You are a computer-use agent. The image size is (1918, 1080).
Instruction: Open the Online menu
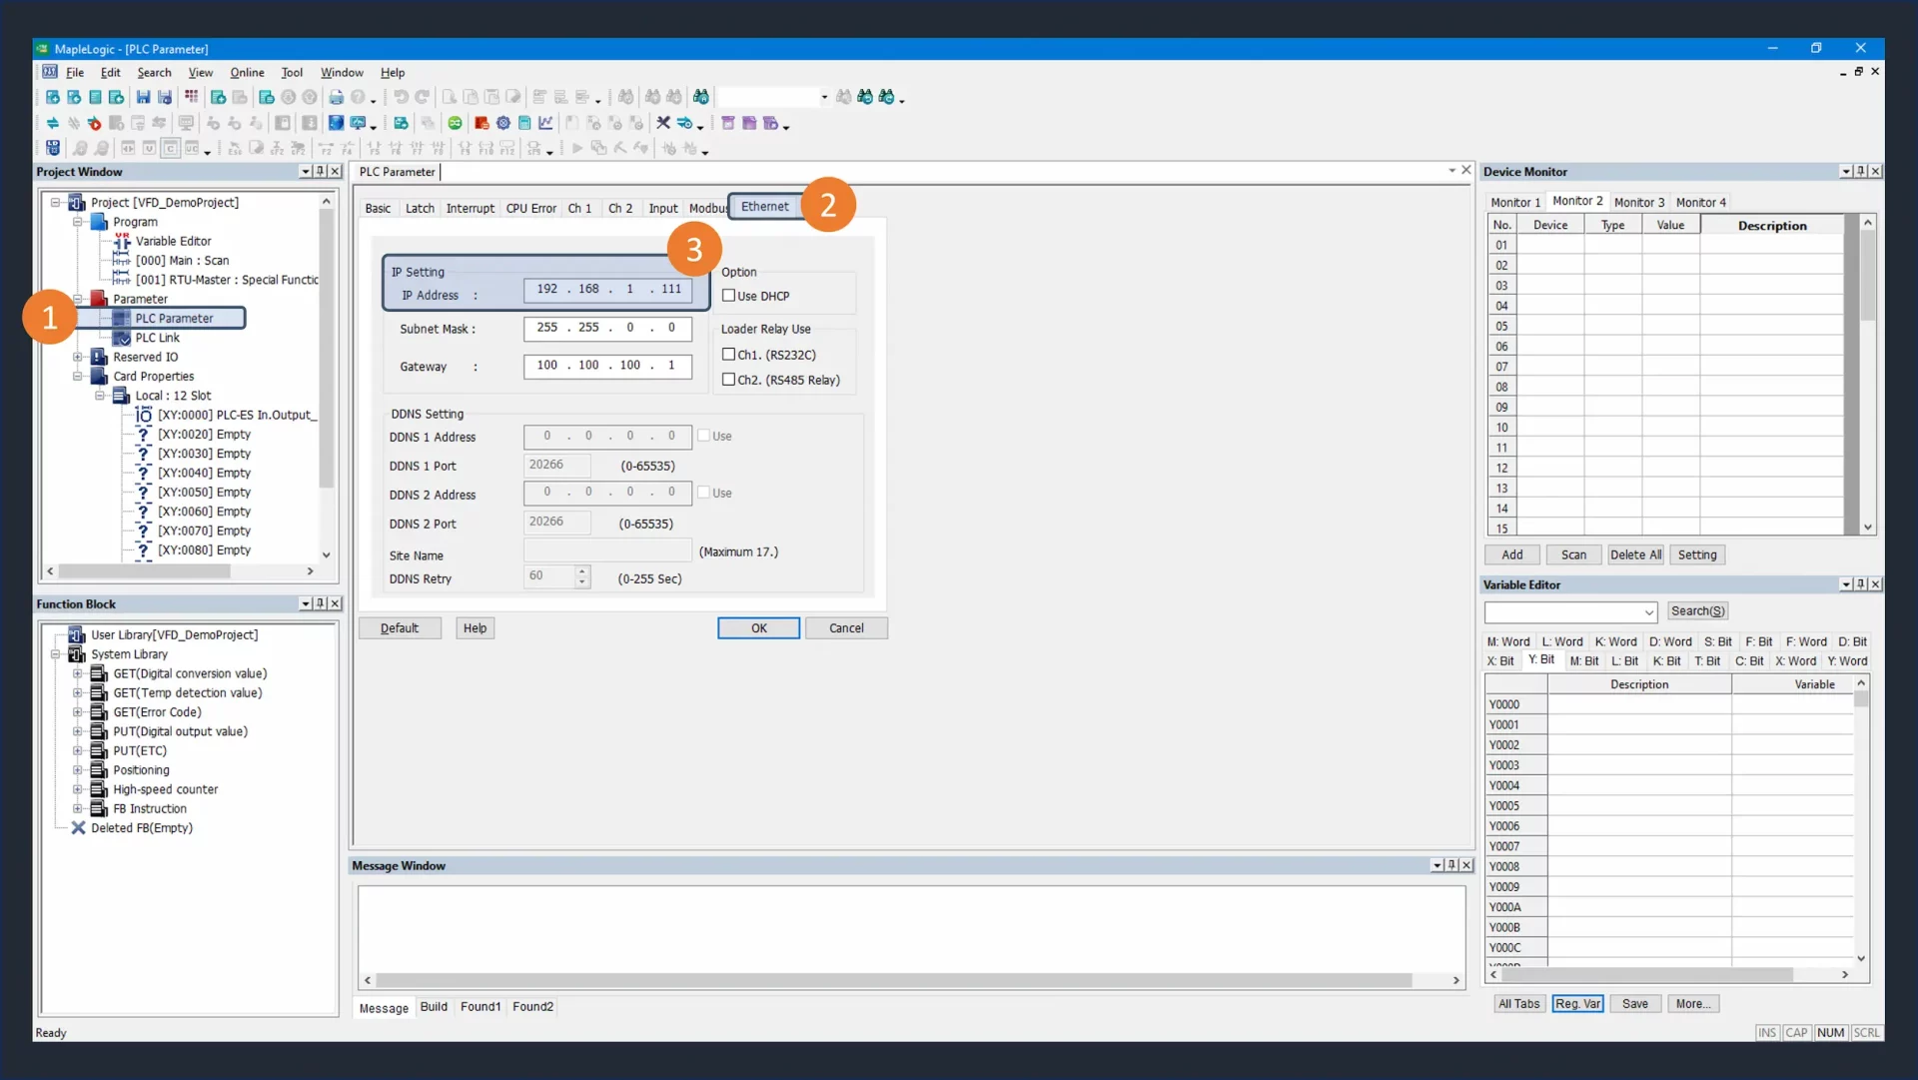pyautogui.click(x=247, y=72)
